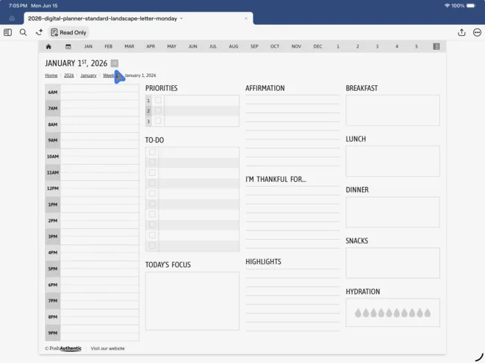Screen dimensions: 485x363
Task: Tap the January 1, 2026 breadcrumb text
Action: (140, 76)
